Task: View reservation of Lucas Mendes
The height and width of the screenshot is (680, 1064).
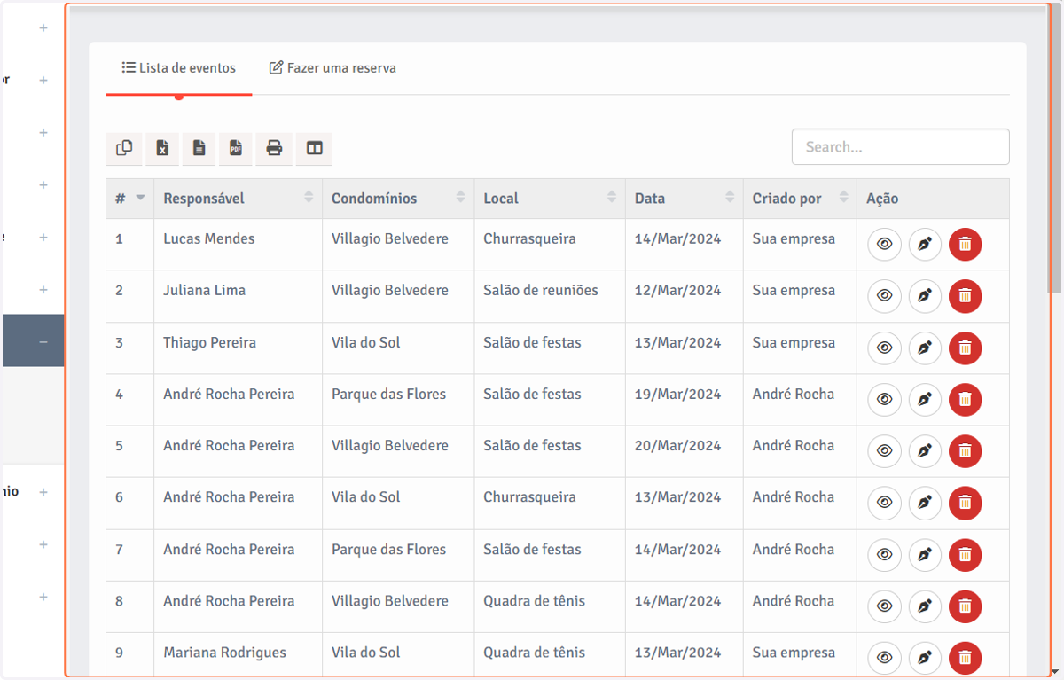Action: point(884,245)
